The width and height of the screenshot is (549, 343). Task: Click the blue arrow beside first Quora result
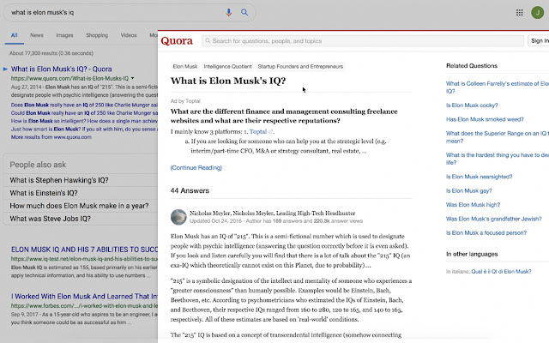(x=5, y=69)
